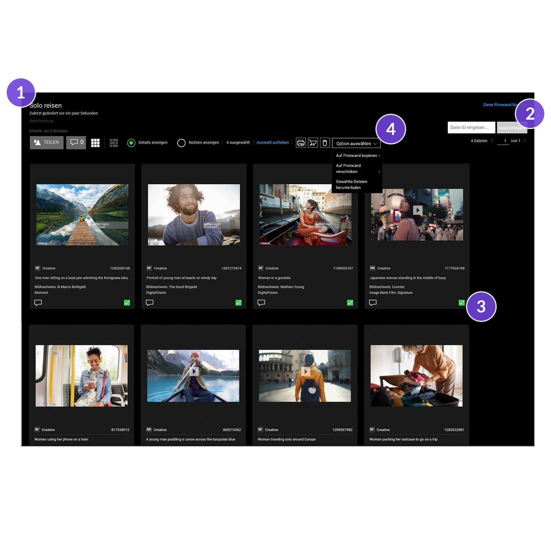Screen dimensions: 551x551
Task: Click 'Woman packing her suitcase' caption
Action: [x=403, y=439]
